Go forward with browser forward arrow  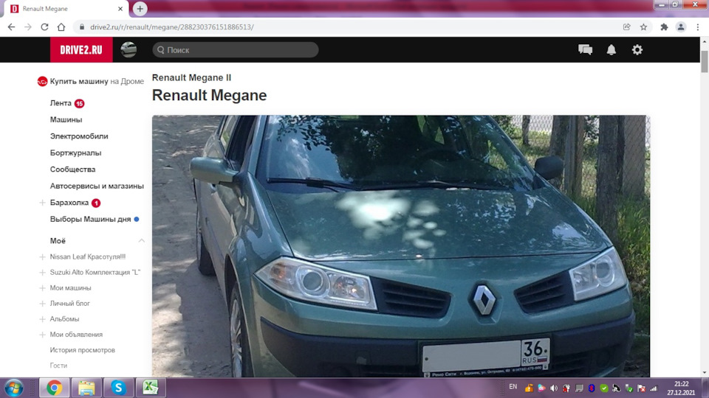28,27
